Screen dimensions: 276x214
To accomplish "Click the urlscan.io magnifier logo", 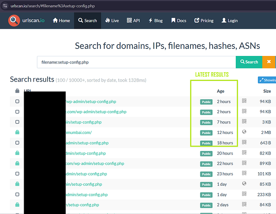I will click(x=14, y=20).
